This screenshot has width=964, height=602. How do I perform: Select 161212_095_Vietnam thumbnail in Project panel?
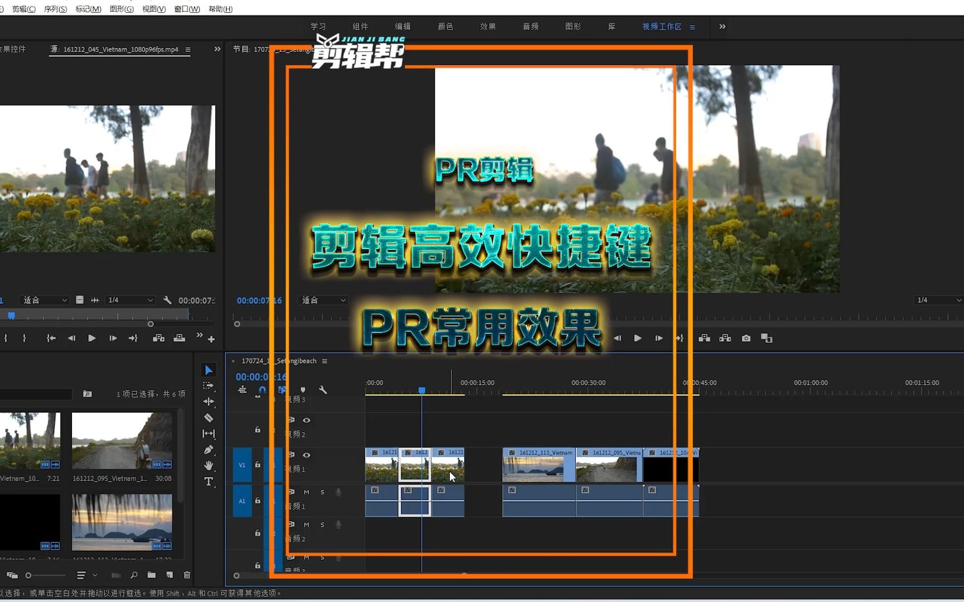[x=122, y=441]
